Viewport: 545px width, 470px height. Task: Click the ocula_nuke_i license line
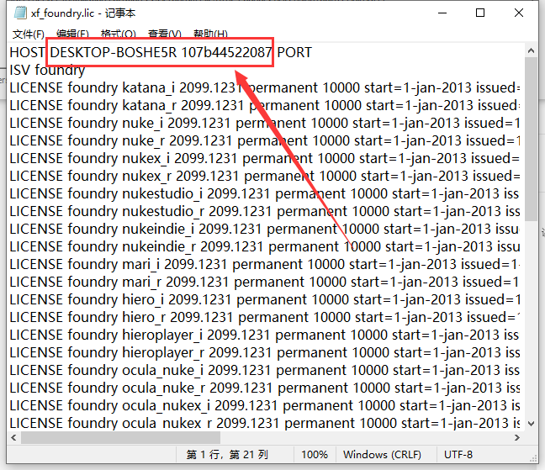tap(264, 370)
